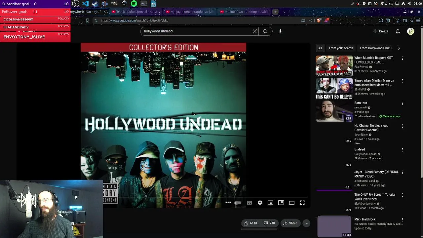
Task: Open options for Mix - Hard rock
Action: (402, 220)
